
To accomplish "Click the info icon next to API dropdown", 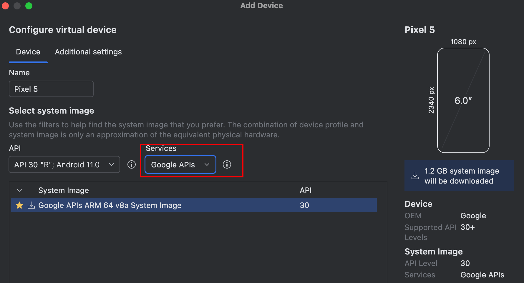I will point(132,164).
